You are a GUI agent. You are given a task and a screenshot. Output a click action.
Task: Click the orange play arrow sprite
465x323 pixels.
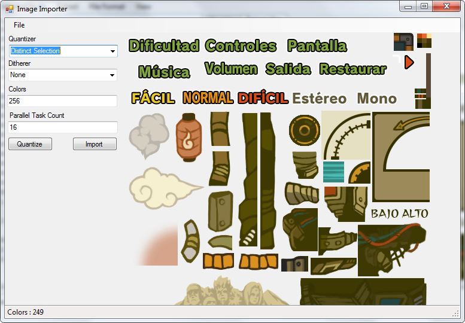pyautogui.click(x=409, y=63)
